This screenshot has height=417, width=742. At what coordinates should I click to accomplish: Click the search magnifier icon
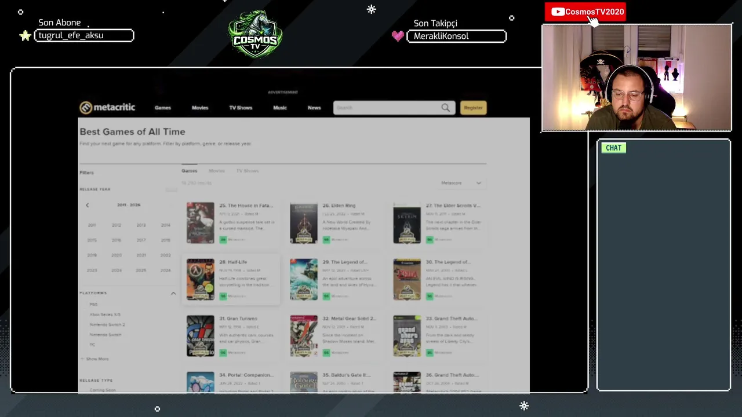445,108
